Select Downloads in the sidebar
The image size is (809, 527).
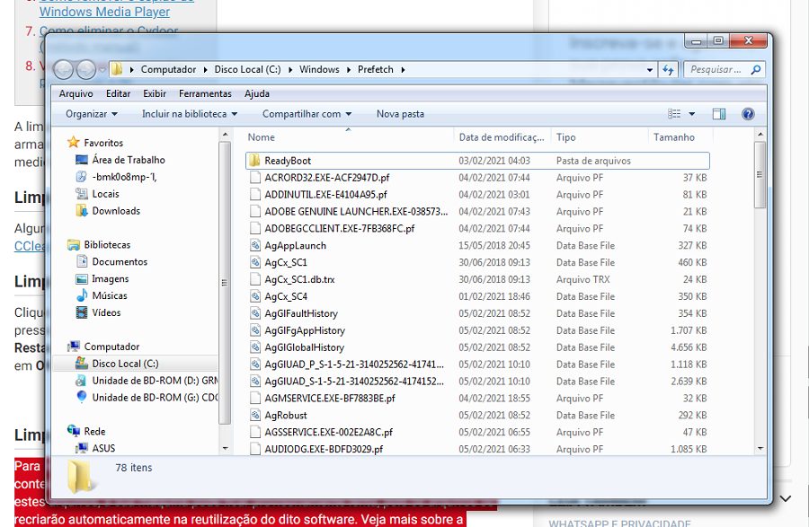click(x=116, y=211)
